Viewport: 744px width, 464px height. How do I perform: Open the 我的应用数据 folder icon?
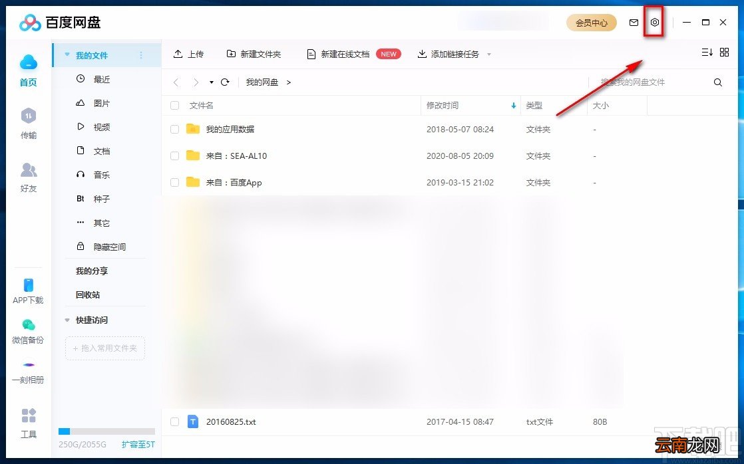tap(192, 128)
